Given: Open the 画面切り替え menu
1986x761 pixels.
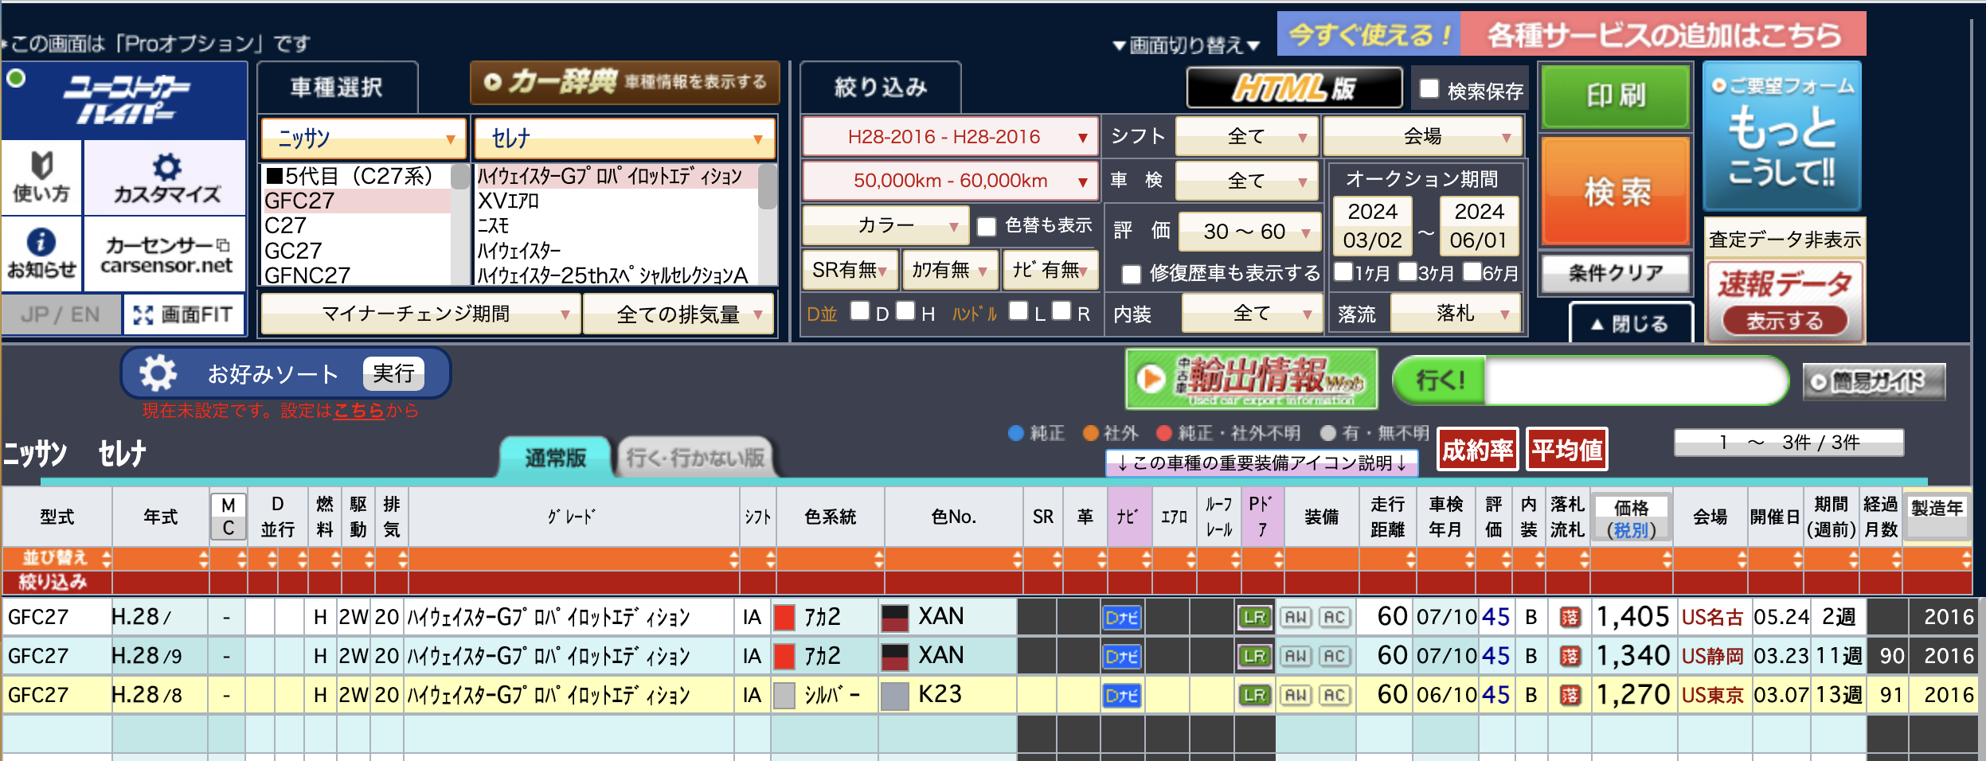Looking at the screenshot, I should [1186, 45].
